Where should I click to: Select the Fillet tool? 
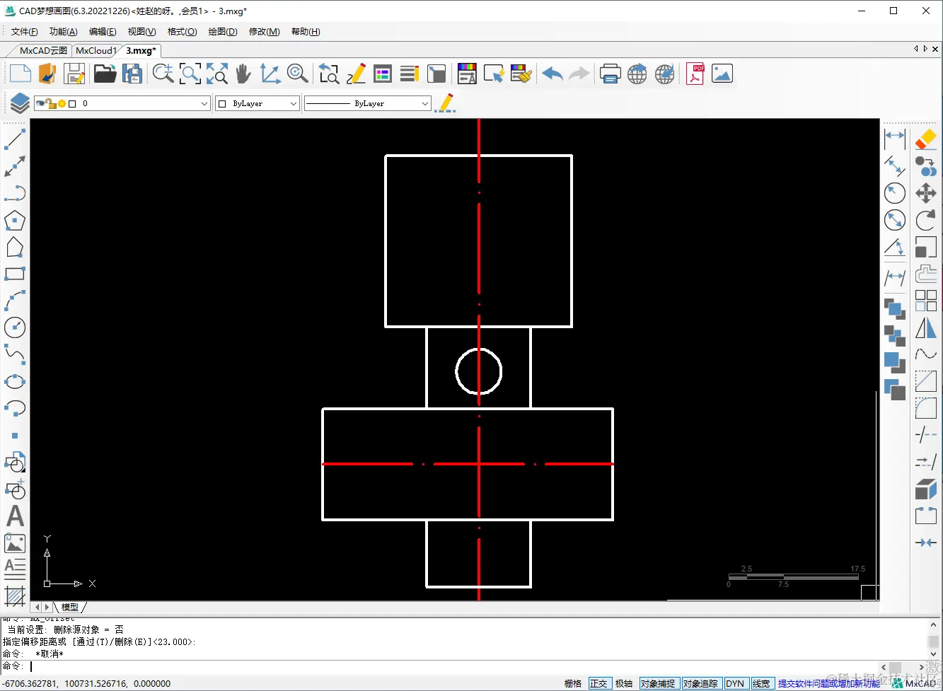point(926,408)
